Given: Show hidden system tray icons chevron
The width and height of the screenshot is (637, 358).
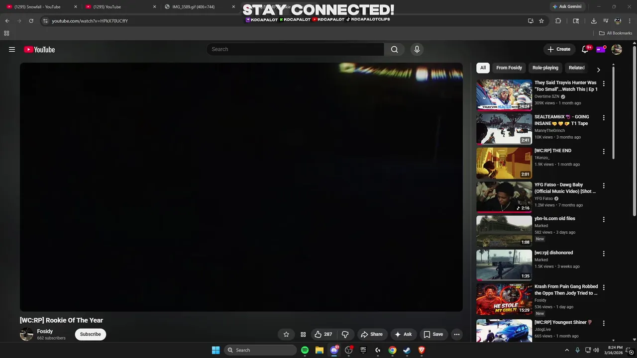Looking at the screenshot, I should [566, 350].
